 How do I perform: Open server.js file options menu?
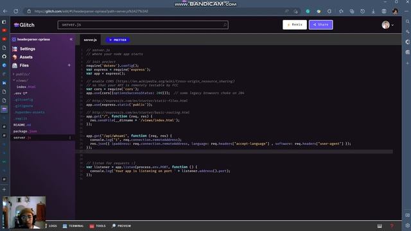70,137
